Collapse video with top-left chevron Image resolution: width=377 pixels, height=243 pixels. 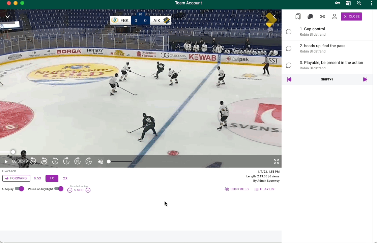pyautogui.click(x=7, y=16)
